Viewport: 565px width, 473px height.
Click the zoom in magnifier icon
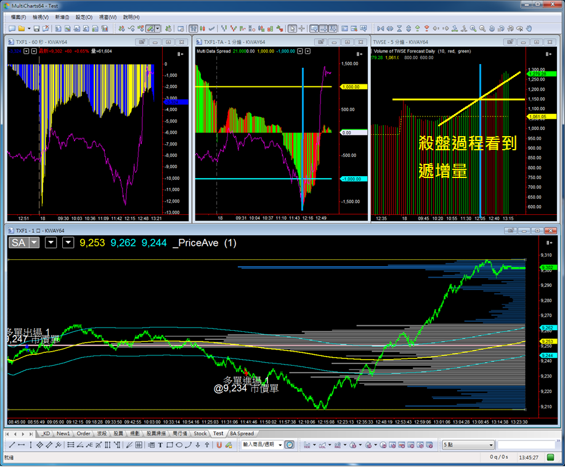tap(473, 28)
